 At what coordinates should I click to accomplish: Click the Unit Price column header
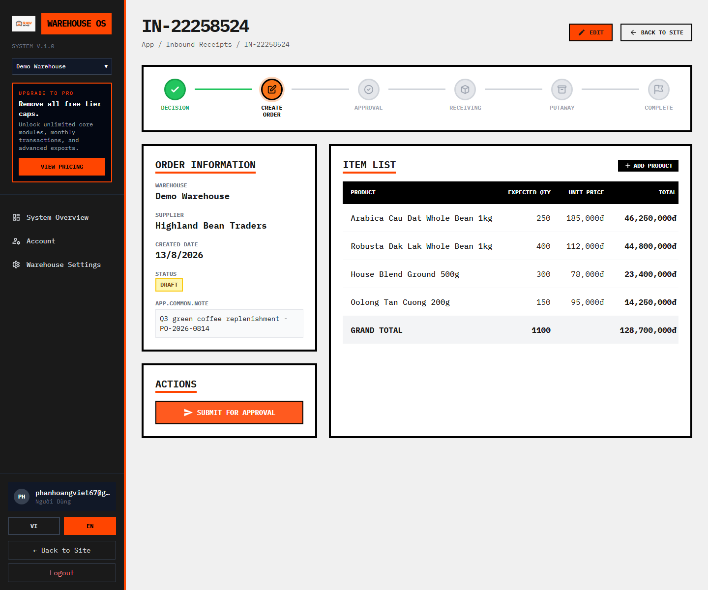[586, 192]
